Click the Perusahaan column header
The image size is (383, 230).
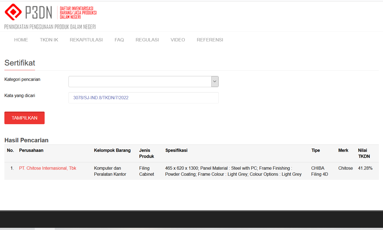(31, 150)
